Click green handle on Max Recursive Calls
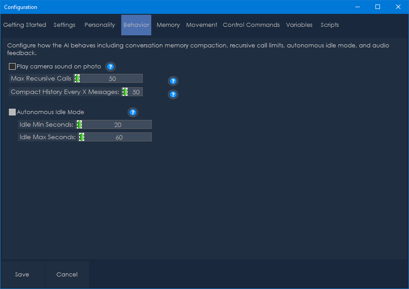 [77, 79]
